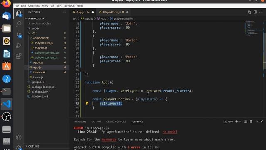266x150 pixels.
Task: Open the Explorer more actions ellipsis
Action: click(64, 12)
